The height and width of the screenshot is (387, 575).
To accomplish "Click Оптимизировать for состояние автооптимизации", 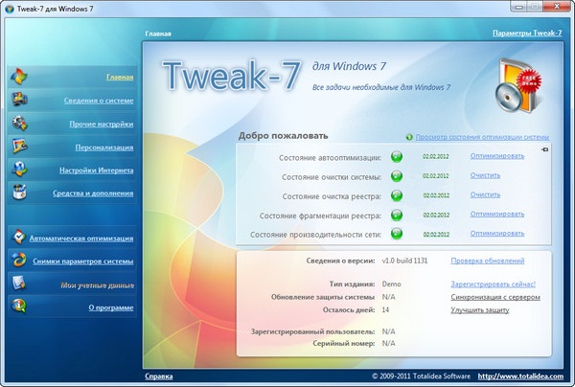I will click(x=496, y=155).
